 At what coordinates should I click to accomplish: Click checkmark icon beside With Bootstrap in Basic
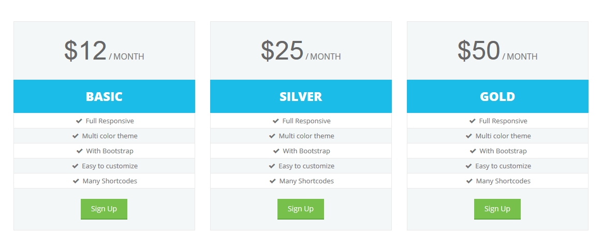click(x=80, y=151)
